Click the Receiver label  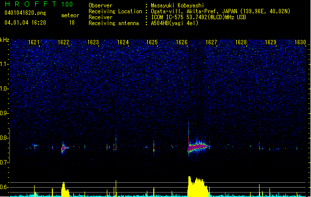100,17
